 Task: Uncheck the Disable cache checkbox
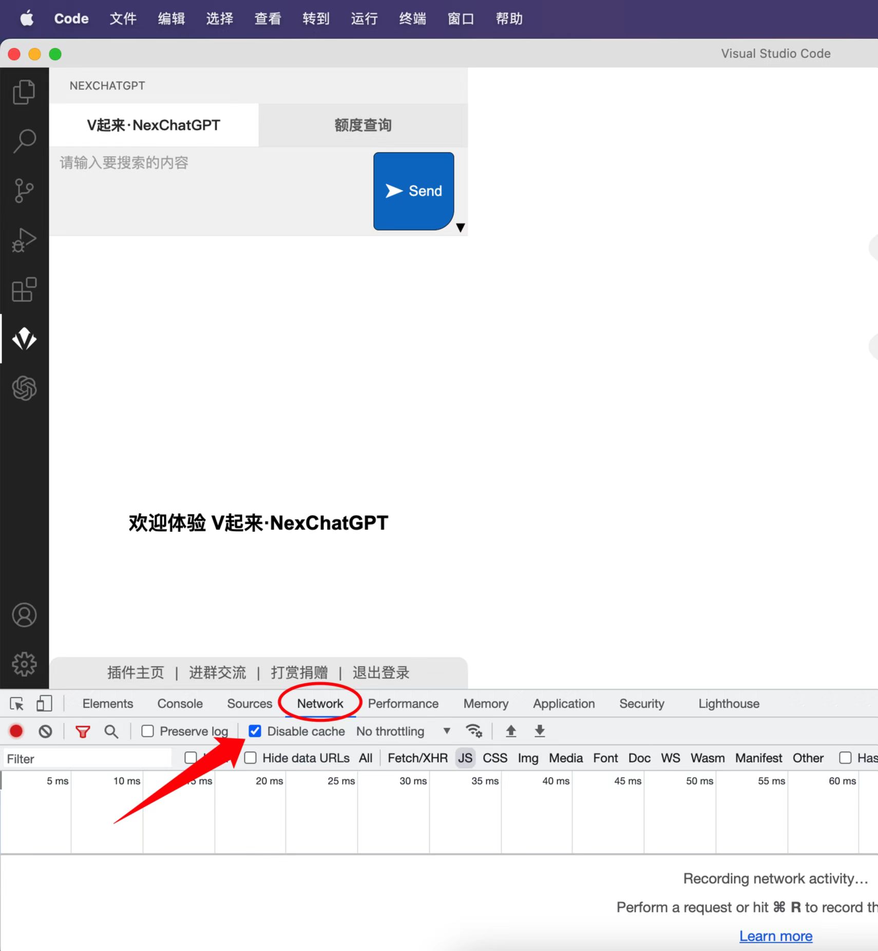tap(255, 731)
